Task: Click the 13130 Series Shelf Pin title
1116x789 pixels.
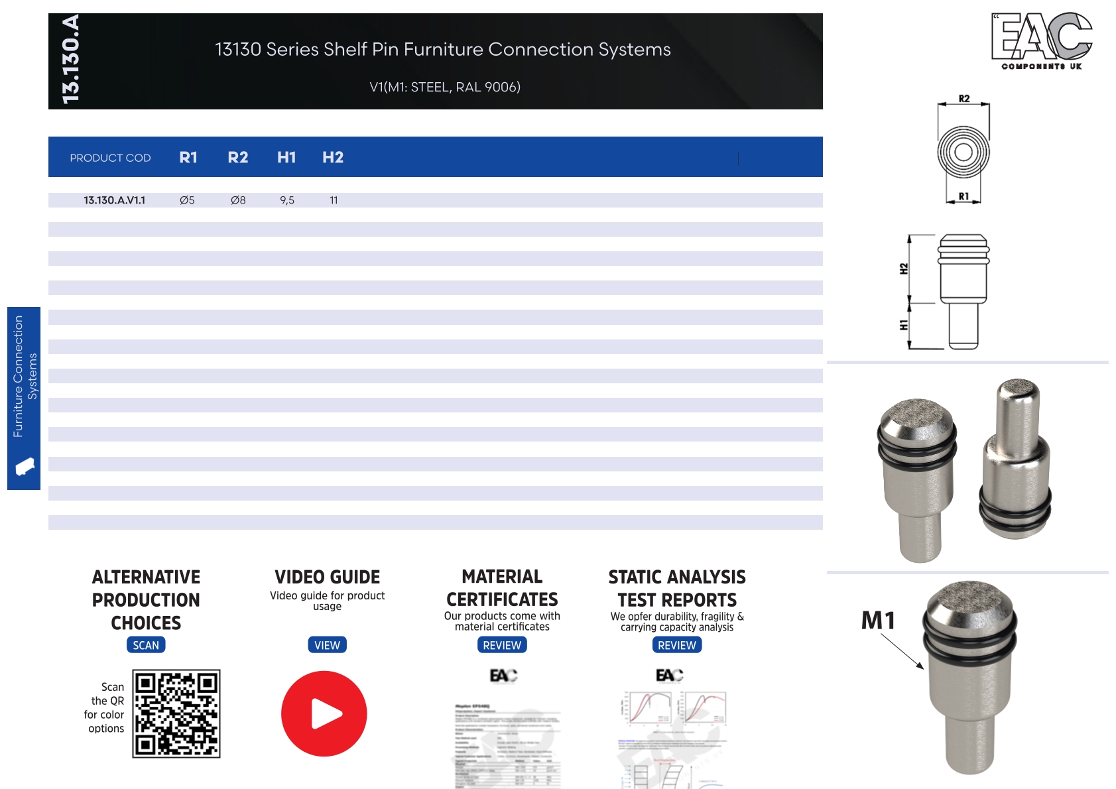Action: (x=443, y=50)
